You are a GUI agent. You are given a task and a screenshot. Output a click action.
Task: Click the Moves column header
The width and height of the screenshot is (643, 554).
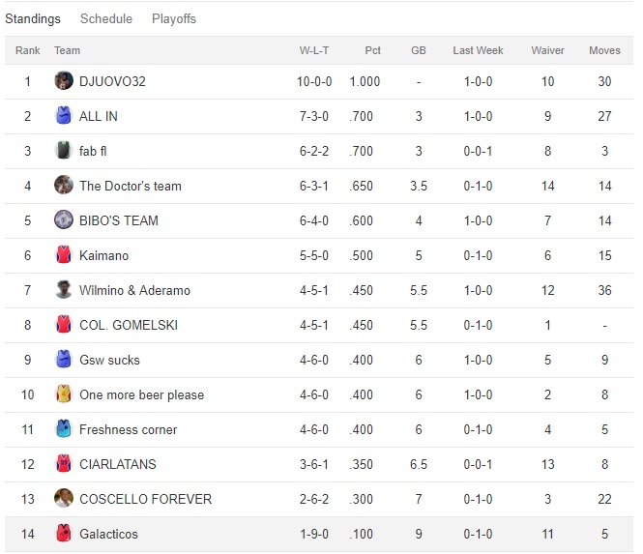tap(604, 50)
